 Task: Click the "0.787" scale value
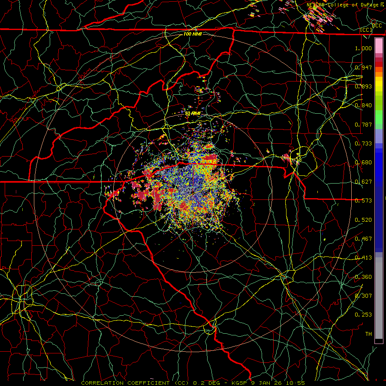363,124
